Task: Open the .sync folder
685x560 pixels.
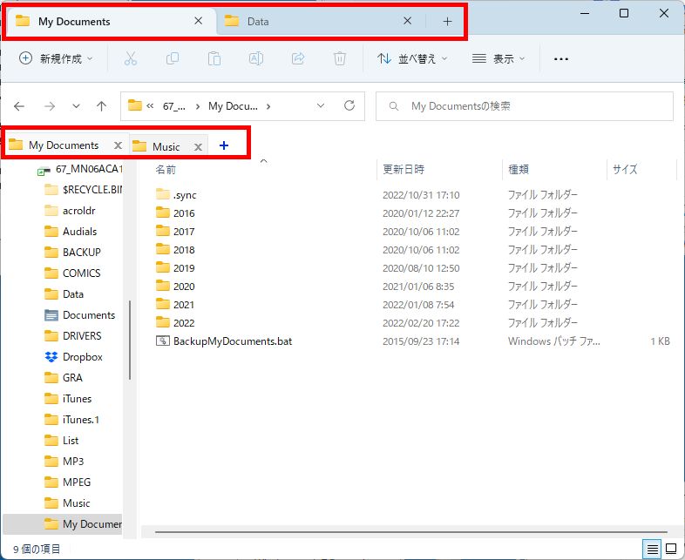Action: (177, 195)
